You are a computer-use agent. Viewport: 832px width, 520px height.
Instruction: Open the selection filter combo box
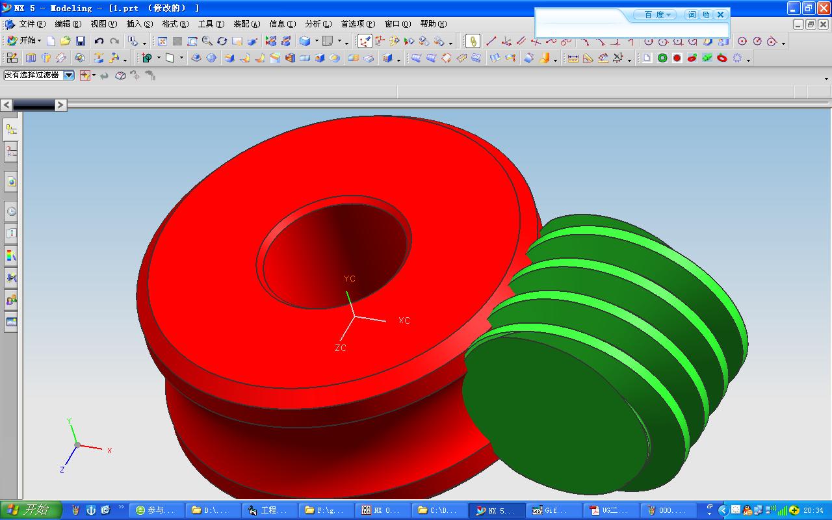39,75
